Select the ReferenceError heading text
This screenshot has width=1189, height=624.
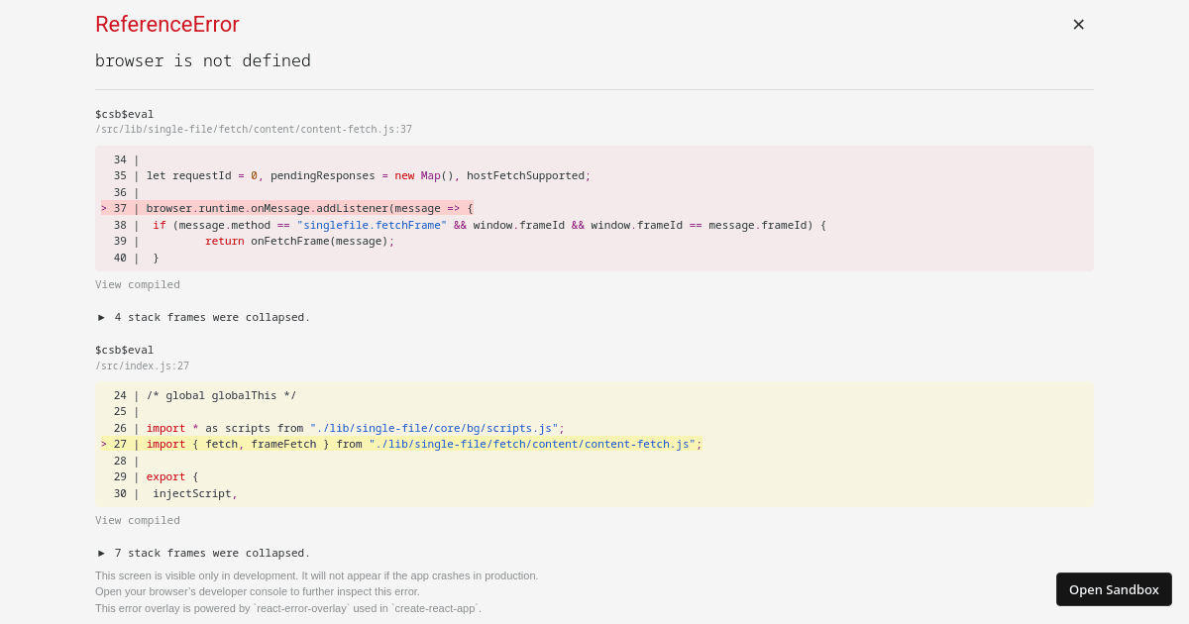pyautogui.click(x=166, y=25)
